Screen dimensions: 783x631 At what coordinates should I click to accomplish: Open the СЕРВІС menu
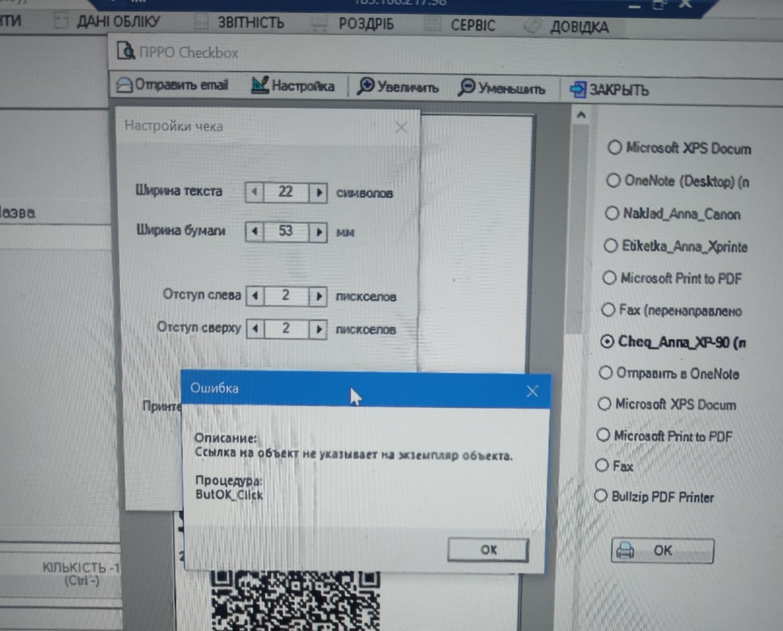pyautogui.click(x=473, y=26)
